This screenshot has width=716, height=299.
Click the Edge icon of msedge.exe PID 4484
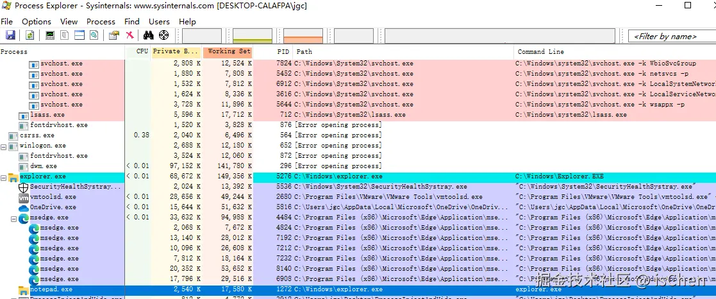coord(23,218)
